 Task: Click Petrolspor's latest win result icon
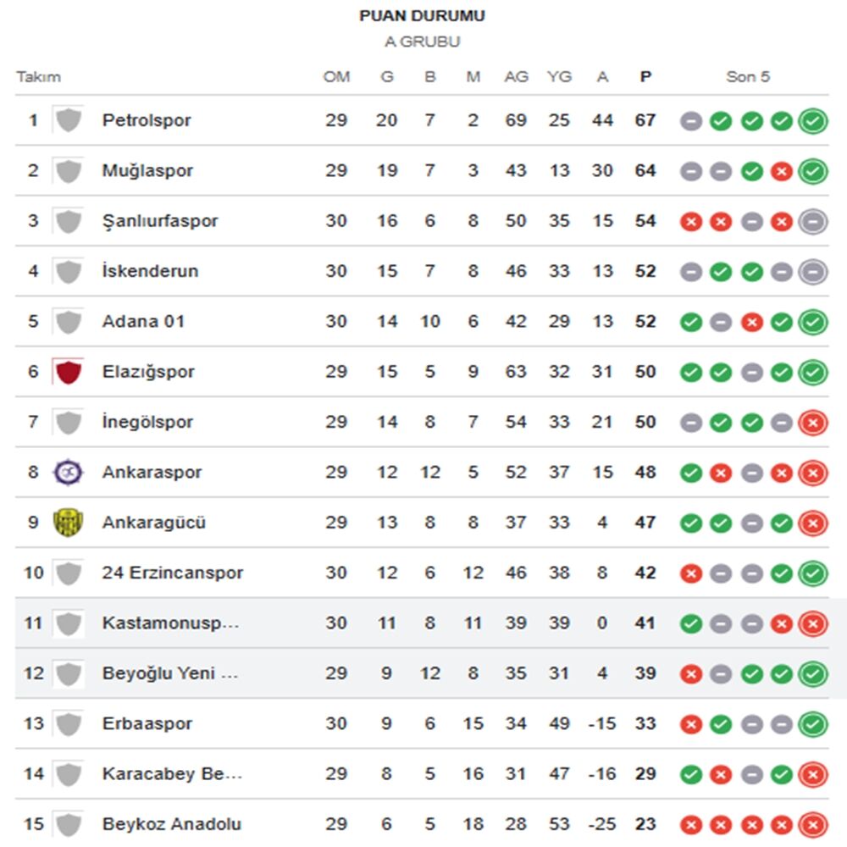[x=812, y=121]
